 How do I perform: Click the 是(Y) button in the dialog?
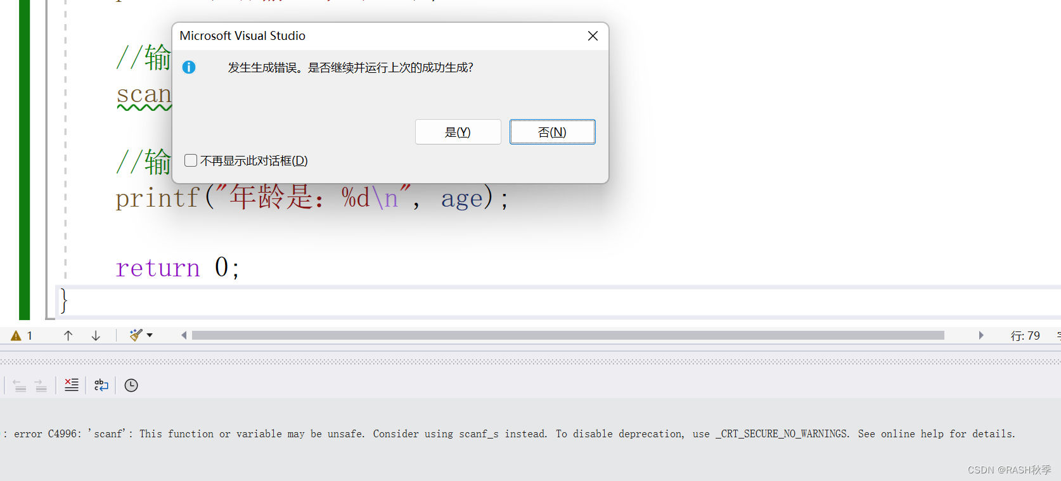[x=458, y=132]
